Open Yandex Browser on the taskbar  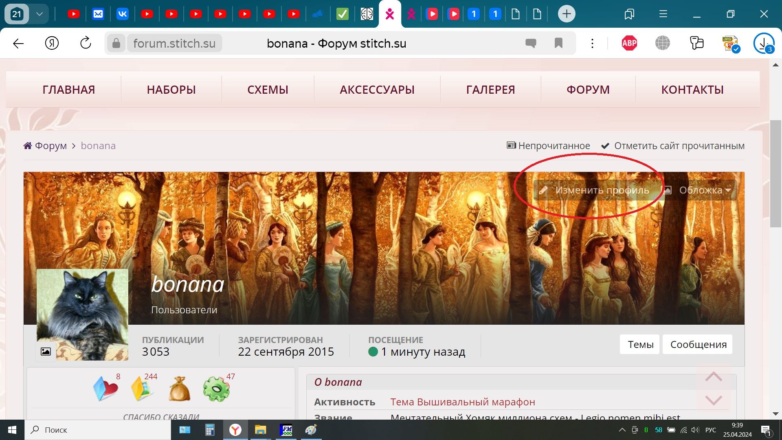tap(235, 430)
